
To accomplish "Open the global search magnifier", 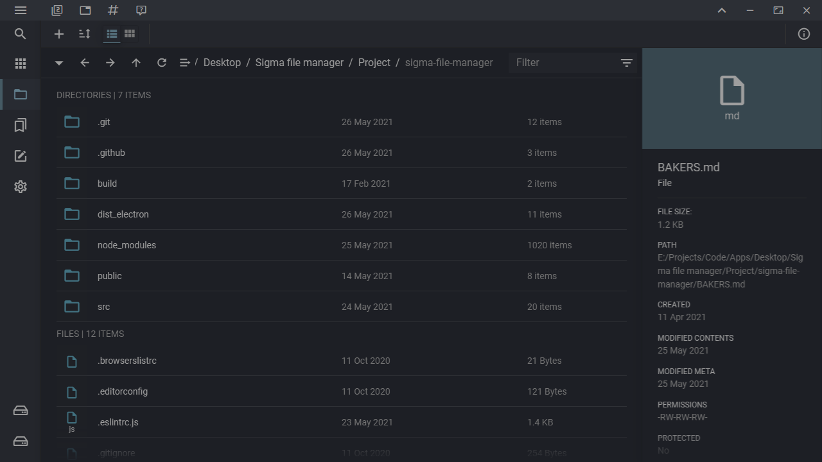I will pos(21,34).
